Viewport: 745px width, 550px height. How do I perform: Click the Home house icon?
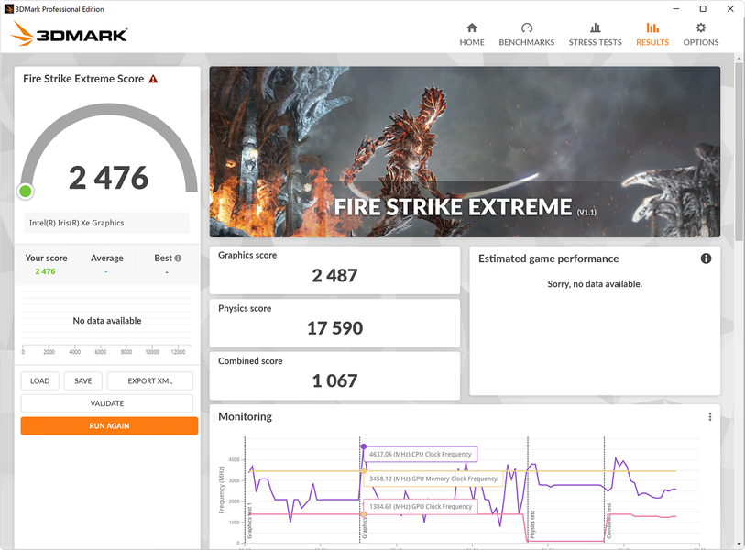click(x=472, y=27)
